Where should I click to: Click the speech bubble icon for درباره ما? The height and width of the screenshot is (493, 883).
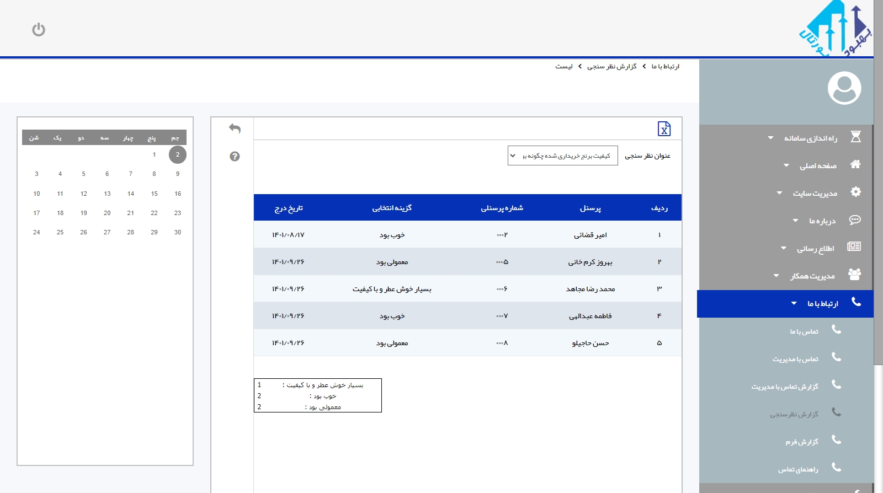pyautogui.click(x=855, y=220)
